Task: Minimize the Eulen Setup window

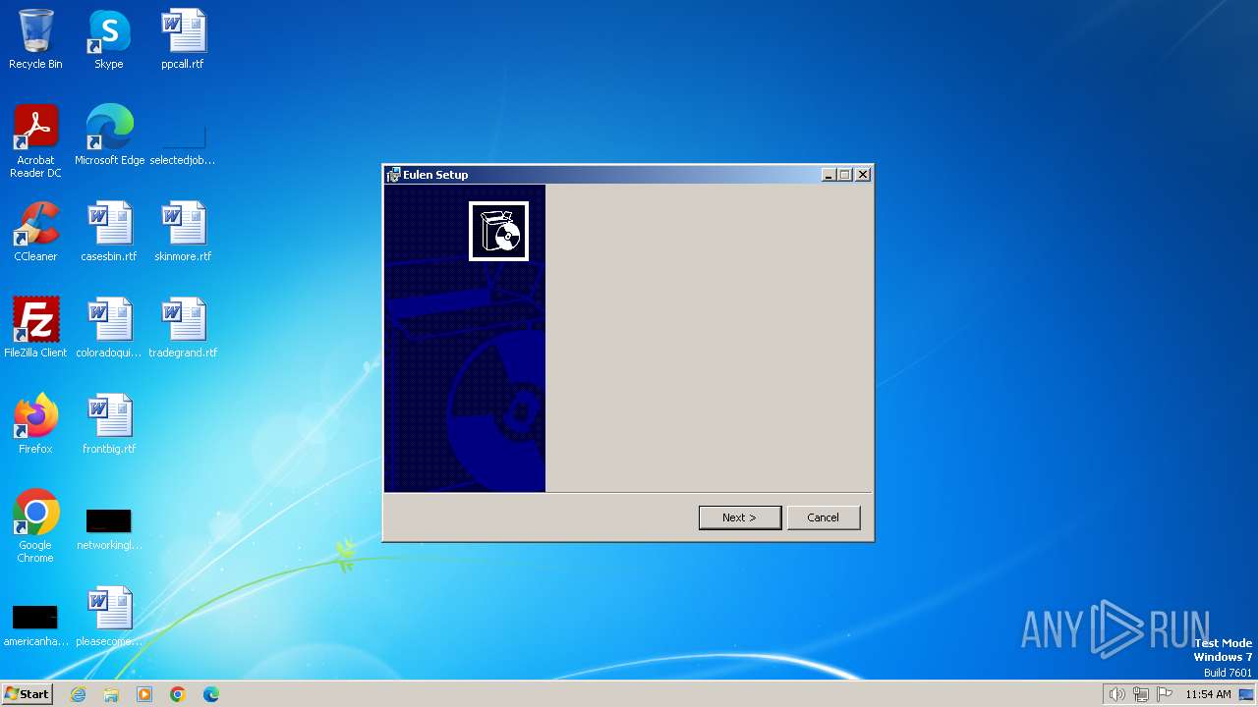Action: 829,175
